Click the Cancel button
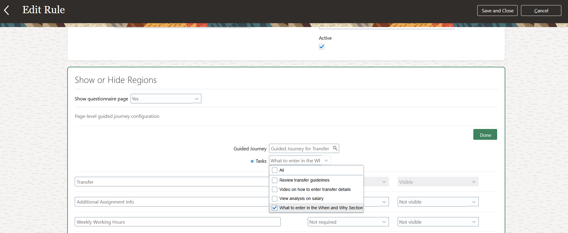 click(541, 11)
